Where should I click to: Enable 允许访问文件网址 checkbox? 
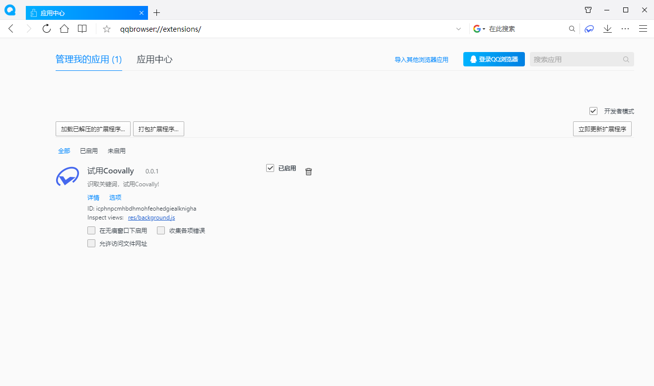click(91, 243)
